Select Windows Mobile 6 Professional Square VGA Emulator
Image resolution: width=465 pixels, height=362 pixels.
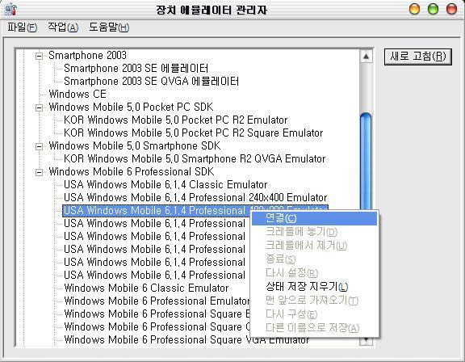186,339
